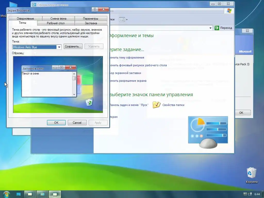Click the network monitor tray icon

pyautogui.click(x=250, y=194)
